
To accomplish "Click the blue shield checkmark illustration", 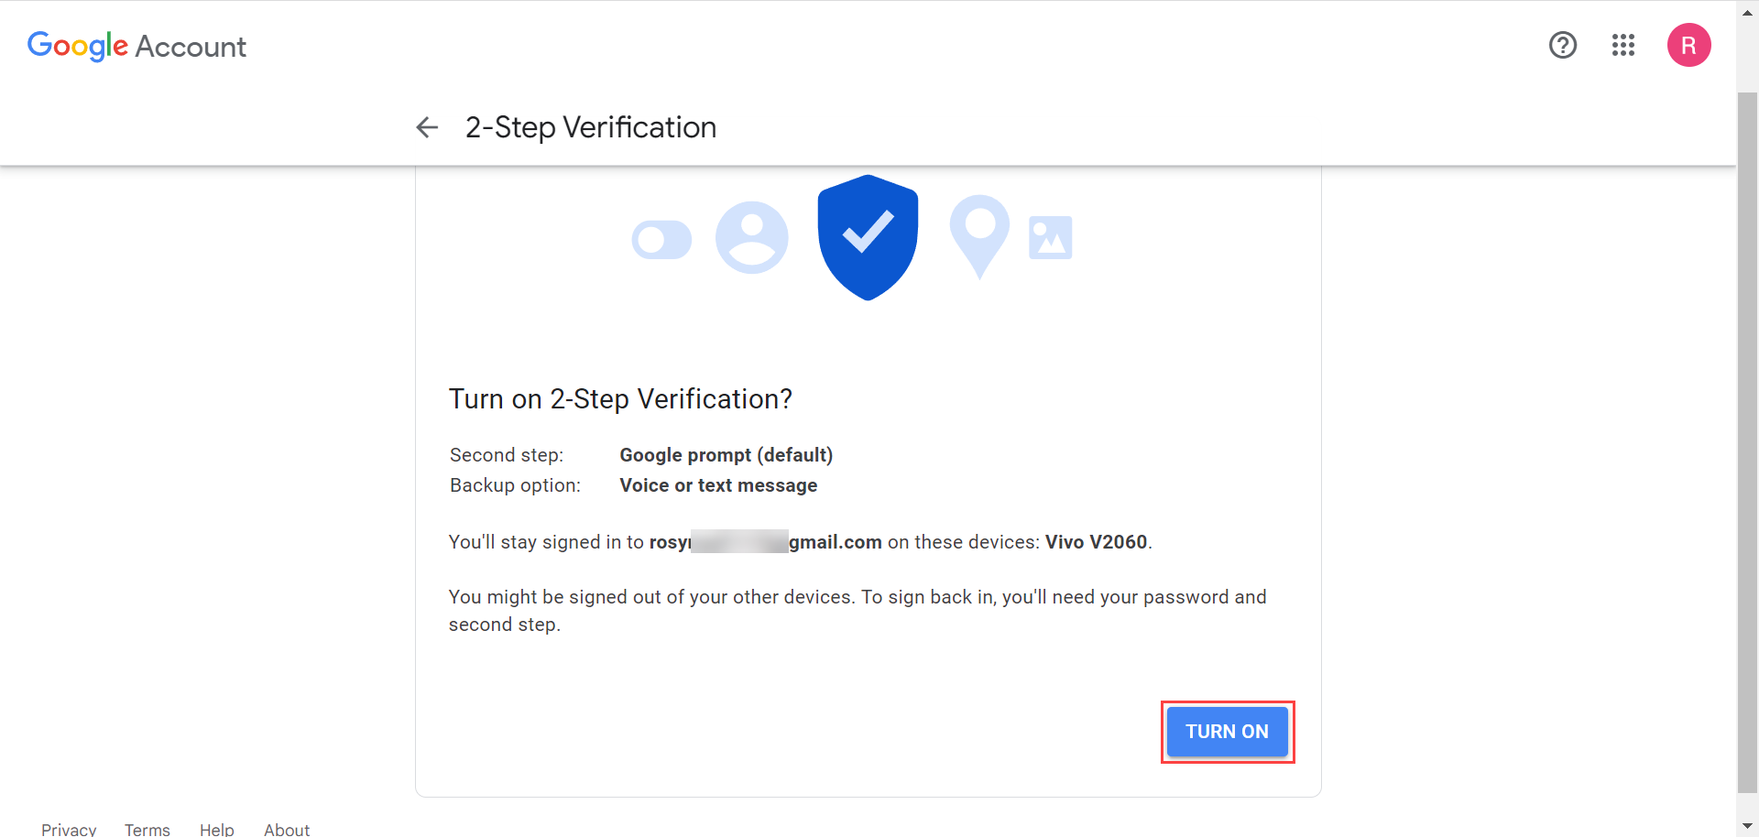I will click(867, 236).
